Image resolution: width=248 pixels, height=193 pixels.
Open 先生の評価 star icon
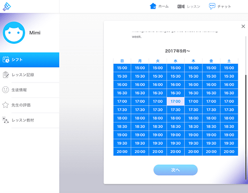pos(5,105)
